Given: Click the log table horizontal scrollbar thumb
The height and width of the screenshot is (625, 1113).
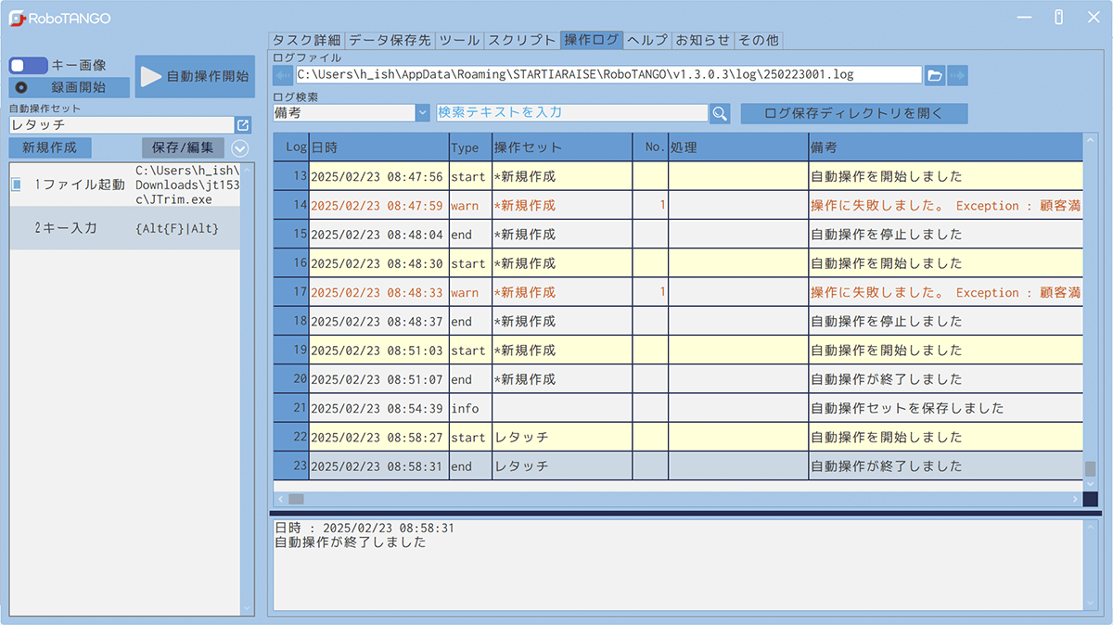Looking at the screenshot, I should [296, 499].
